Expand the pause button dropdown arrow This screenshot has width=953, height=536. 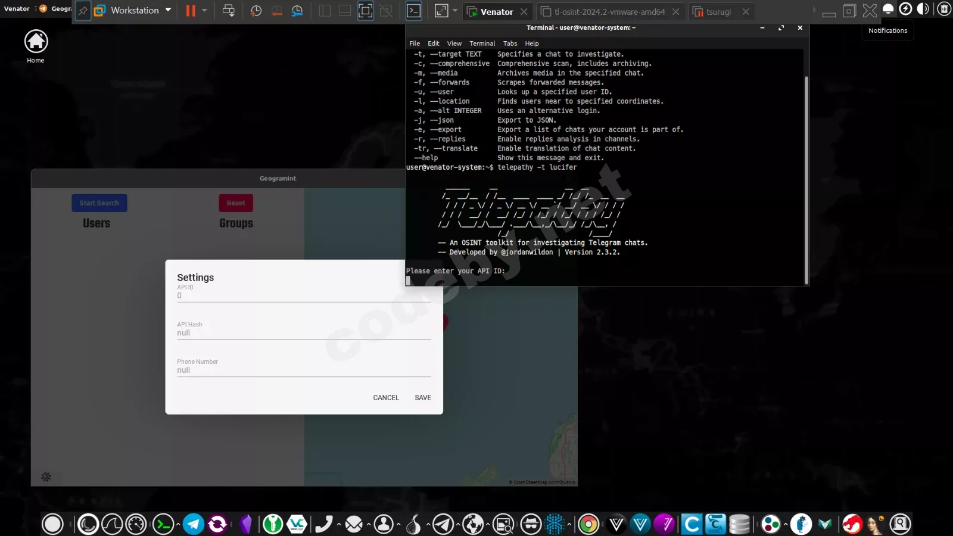[x=205, y=11]
